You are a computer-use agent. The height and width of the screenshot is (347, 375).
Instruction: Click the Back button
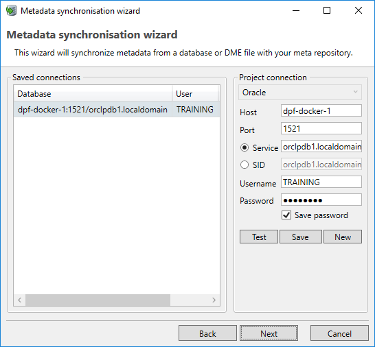coord(207,333)
